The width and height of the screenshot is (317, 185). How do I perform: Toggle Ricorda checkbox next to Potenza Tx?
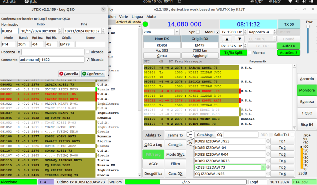click(88, 52)
